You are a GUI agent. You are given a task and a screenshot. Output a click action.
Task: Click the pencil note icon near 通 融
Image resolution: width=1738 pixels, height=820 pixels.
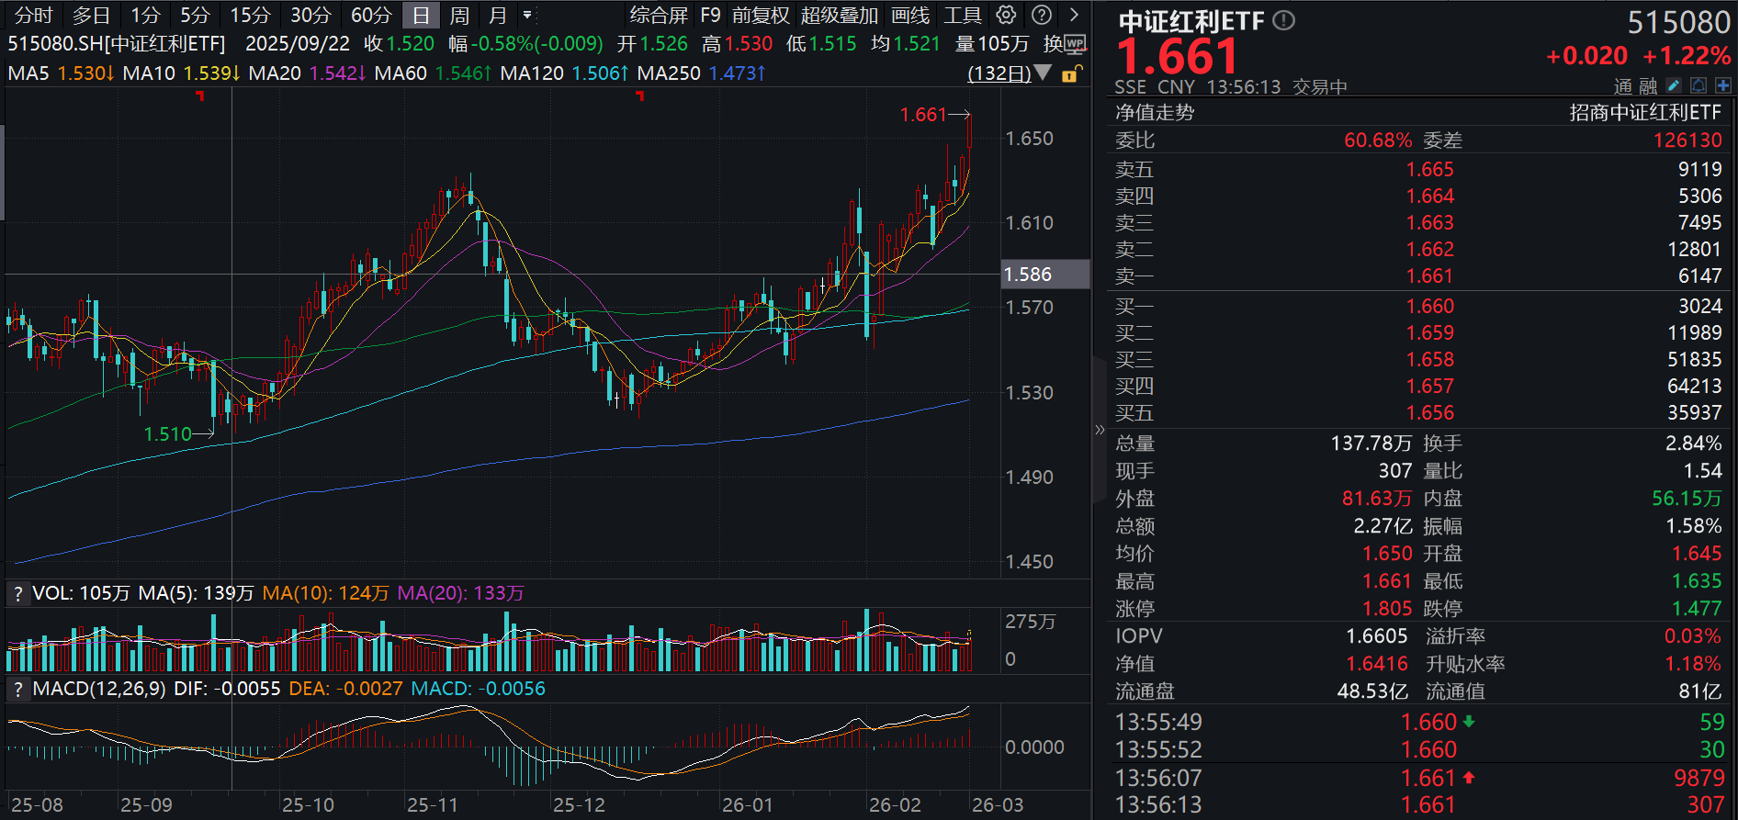[x=1674, y=85]
